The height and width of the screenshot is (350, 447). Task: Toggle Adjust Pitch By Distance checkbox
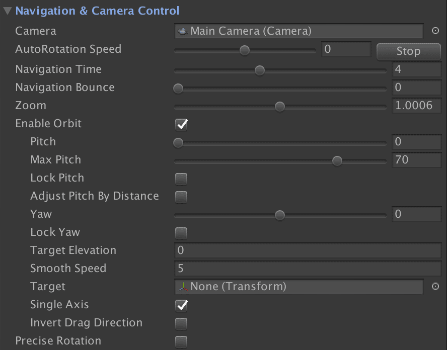click(x=181, y=197)
